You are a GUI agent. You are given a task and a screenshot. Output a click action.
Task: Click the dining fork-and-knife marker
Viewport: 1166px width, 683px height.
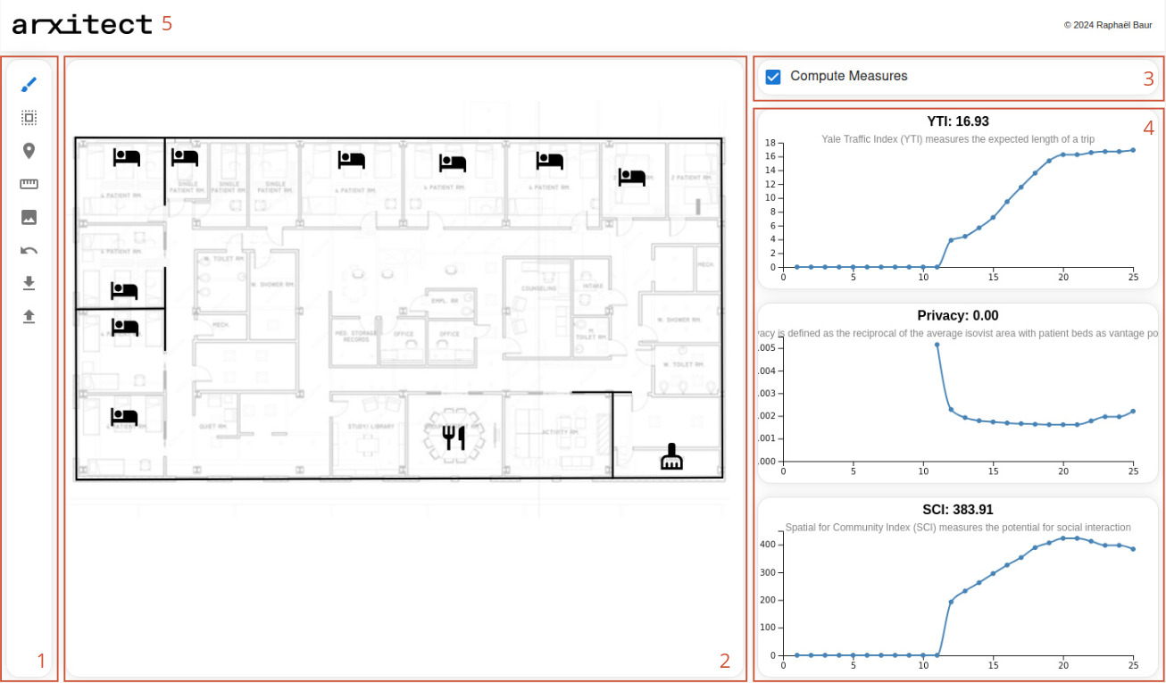point(454,437)
